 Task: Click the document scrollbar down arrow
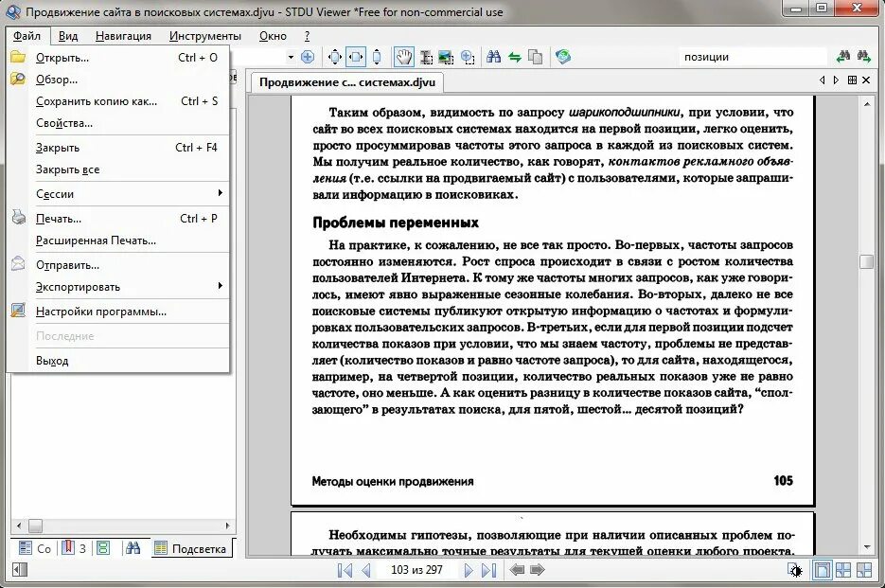(866, 546)
